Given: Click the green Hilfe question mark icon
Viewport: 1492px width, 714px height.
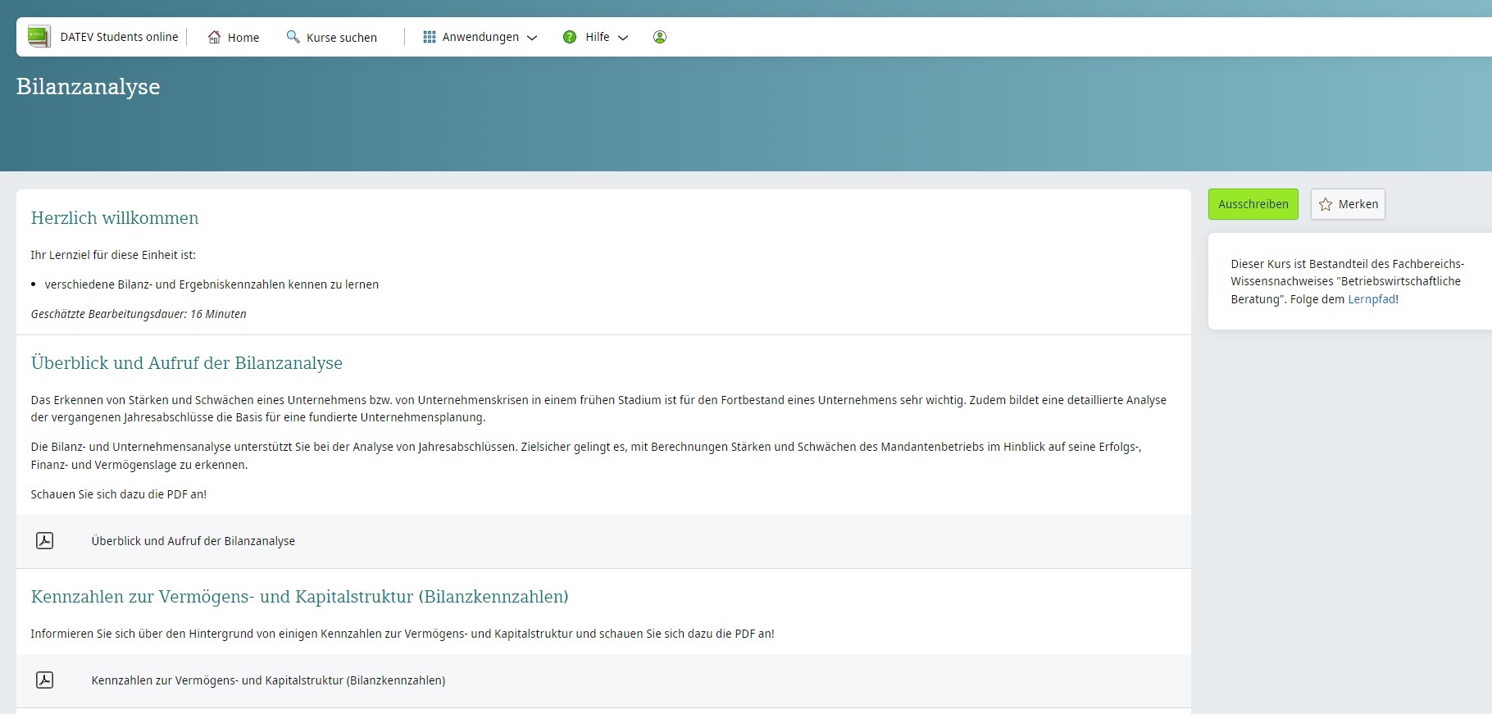Looking at the screenshot, I should pos(570,37).
